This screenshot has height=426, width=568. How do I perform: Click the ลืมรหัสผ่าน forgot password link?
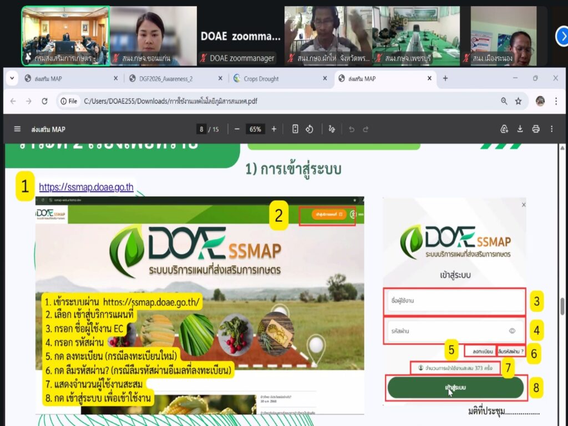click(x=511, y=351)
